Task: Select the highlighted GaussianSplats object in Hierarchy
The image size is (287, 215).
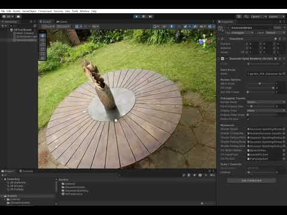Action: (x=25, y=40)
